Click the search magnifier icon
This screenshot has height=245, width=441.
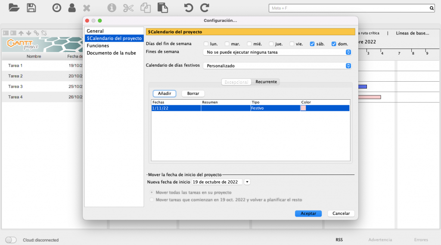(432, 8)
